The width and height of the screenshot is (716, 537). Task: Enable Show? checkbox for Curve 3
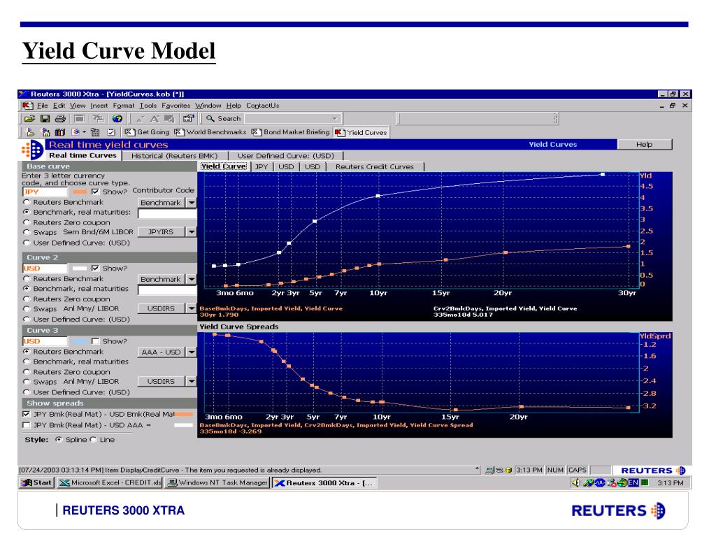95,341
